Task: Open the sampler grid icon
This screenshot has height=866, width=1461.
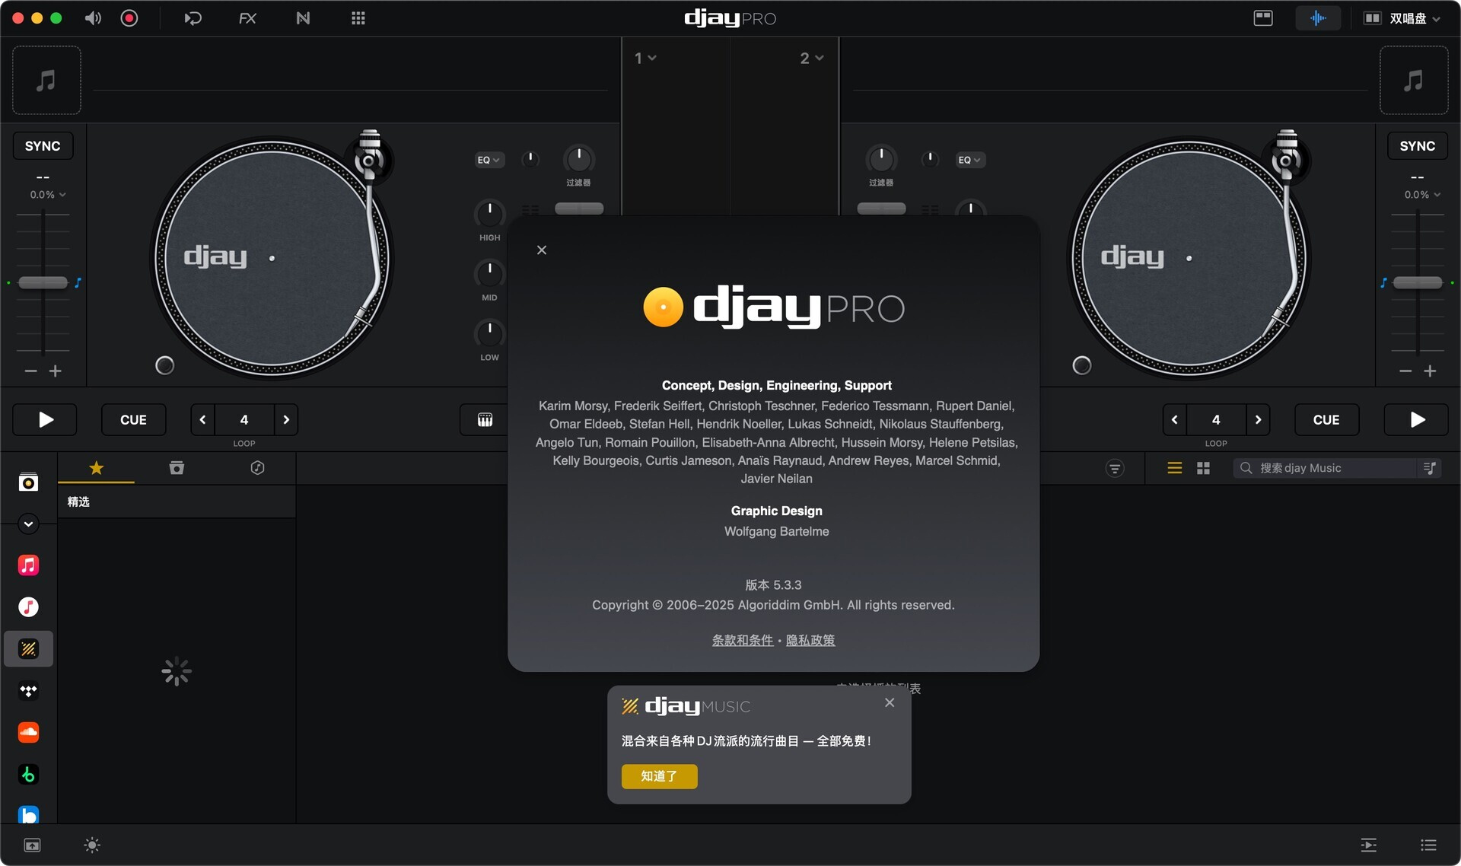Action: pos(358,18)
